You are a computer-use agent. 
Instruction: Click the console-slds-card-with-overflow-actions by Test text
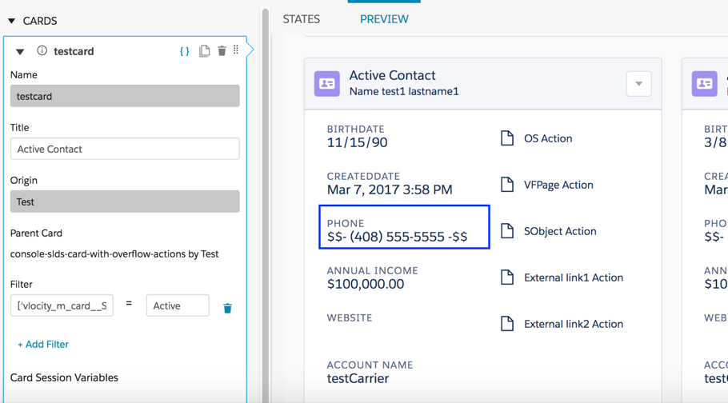(114, 254)
